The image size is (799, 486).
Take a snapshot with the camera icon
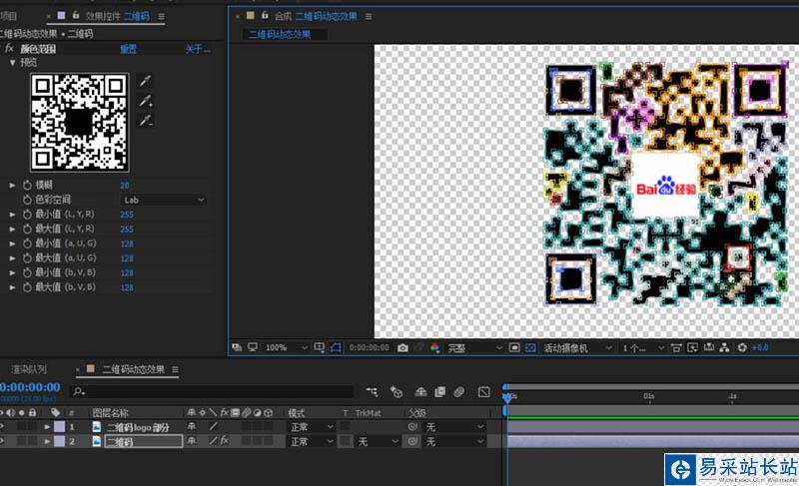[x=402, y=347]
